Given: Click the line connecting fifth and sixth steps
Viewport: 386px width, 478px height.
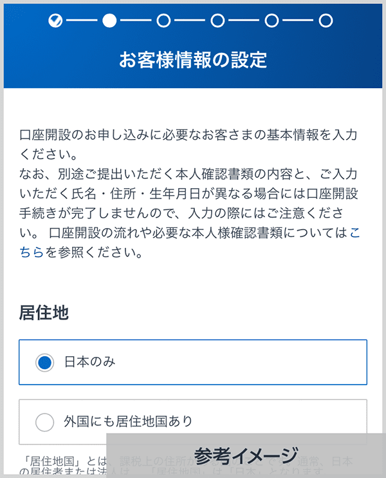Looking at the screenshot, I should coord(299,21).
